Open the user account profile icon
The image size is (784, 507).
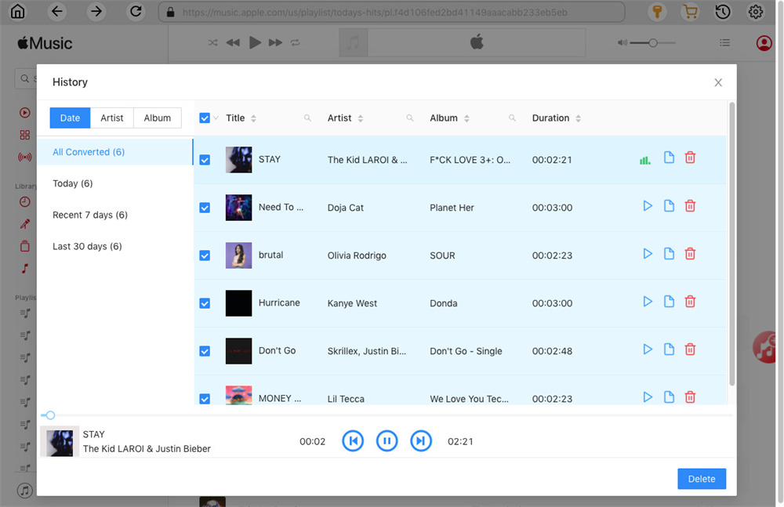tap(764, 43)
